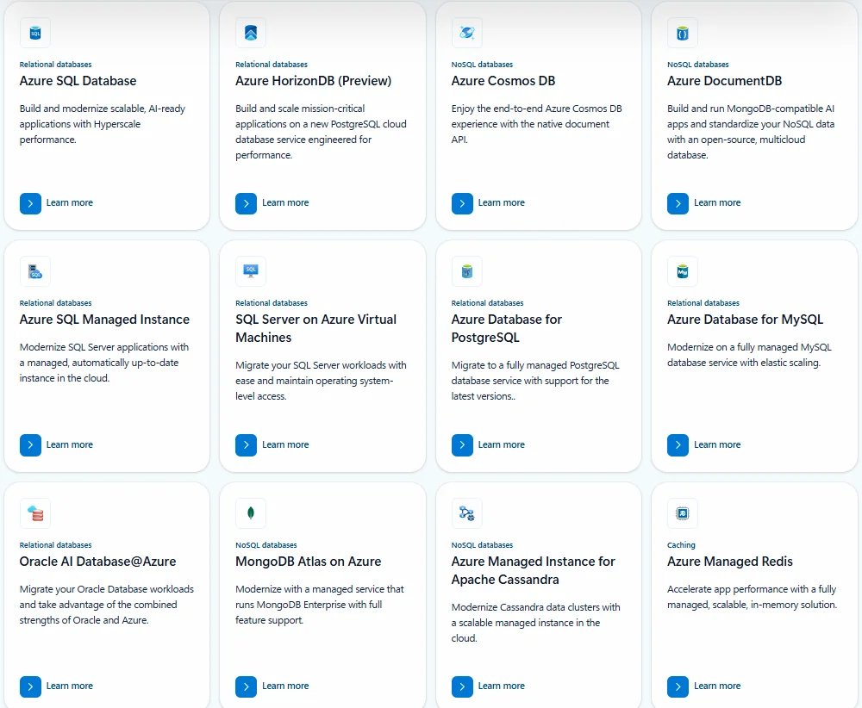Click arrow button for MongoDB Atlas on Azure
Screen dimensions: 862x708
[246, 686]
